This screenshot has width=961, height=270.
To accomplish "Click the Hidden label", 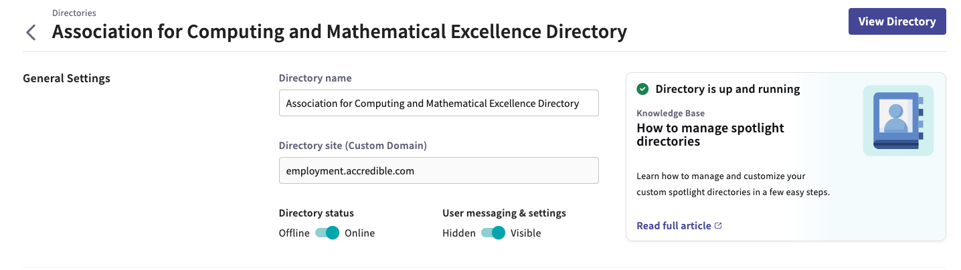I will pyautogui.click(x=458, y=233).
